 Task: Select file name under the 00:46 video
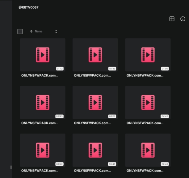point(92,171)
